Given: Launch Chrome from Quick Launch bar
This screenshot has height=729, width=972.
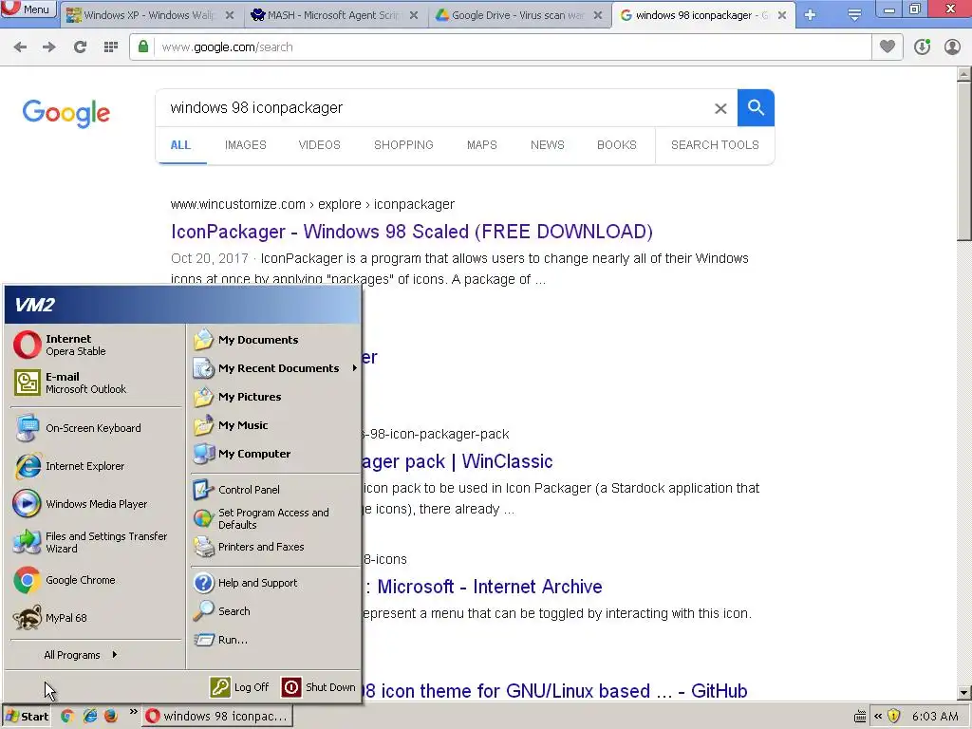Looking at the screenshot, I should [67, 717].
